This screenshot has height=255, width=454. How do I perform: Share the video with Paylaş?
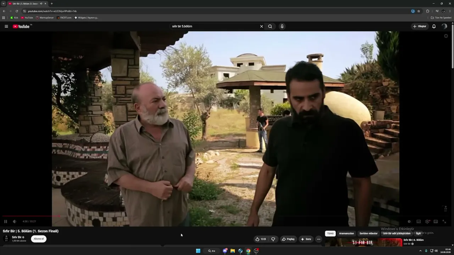point(288,239)
